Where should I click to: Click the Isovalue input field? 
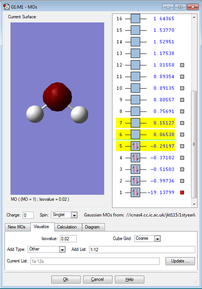(x=68, y=239)
